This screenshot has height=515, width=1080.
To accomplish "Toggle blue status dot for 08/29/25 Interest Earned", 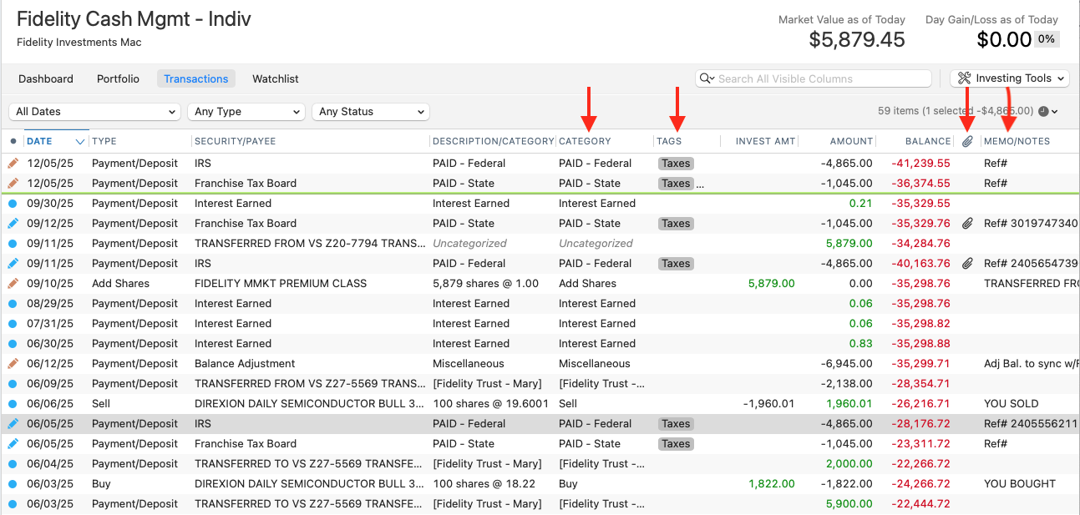I will point(13,304).
